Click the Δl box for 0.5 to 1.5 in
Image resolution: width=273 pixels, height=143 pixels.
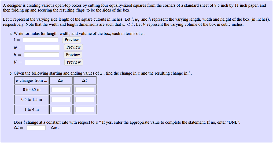point(85,100)
